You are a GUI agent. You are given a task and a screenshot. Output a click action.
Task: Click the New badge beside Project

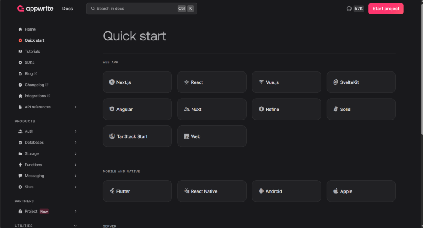[x=44, y=212]
